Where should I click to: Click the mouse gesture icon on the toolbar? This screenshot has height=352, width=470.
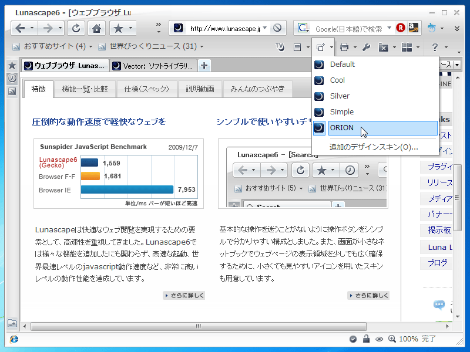click(432, 28)
